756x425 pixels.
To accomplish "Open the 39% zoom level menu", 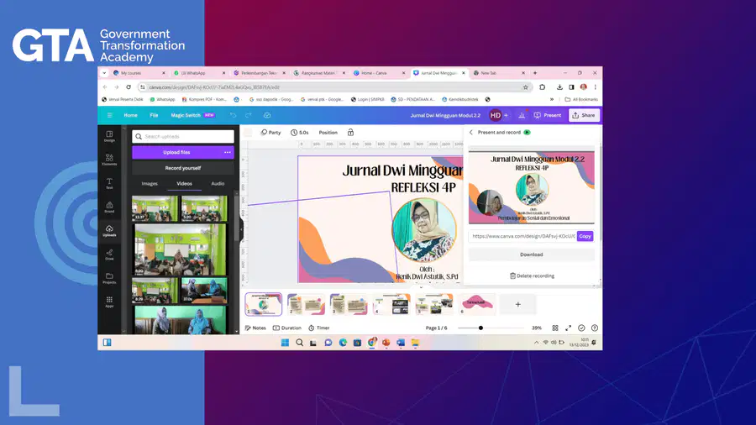I will [x=537, y=328].
